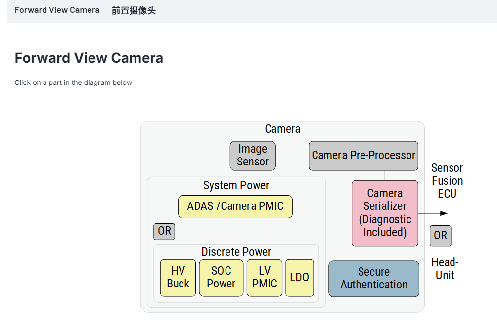
Task: Click the OR box below Sensor Fusion ECU
Action: point(440,236)
